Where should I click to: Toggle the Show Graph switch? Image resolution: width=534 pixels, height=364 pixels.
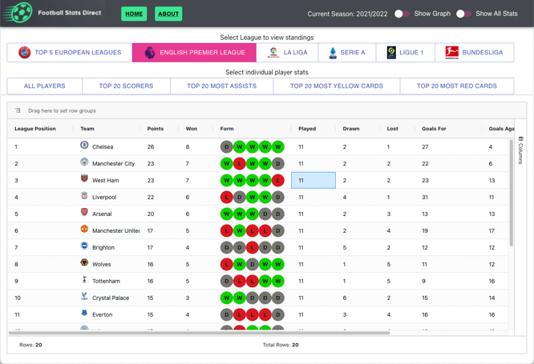coord(402,14)
